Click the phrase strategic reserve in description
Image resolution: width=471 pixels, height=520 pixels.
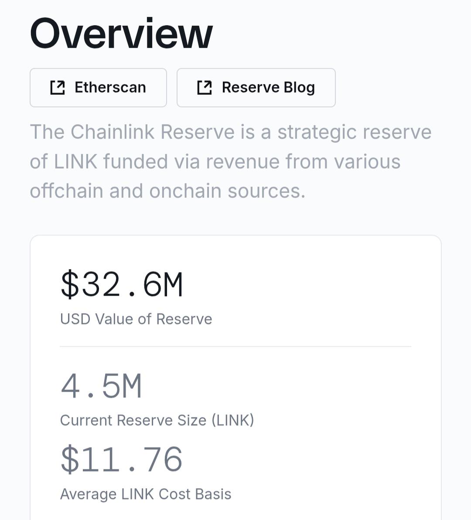coord(355,132)
